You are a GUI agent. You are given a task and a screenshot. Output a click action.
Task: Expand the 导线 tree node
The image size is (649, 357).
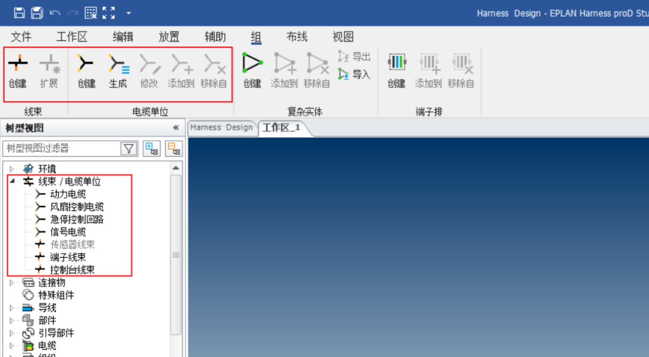tap(11, 308)
